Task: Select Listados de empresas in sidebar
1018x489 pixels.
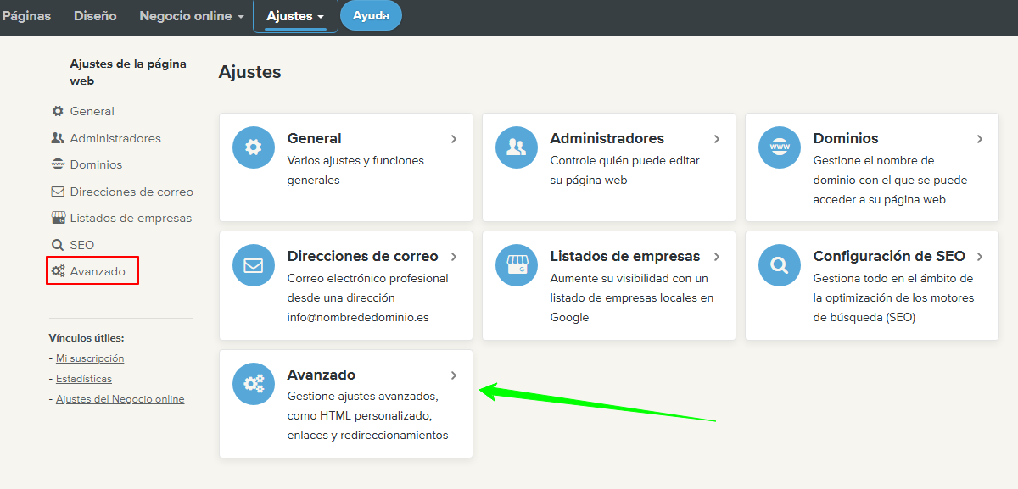Action: [131, 218]
